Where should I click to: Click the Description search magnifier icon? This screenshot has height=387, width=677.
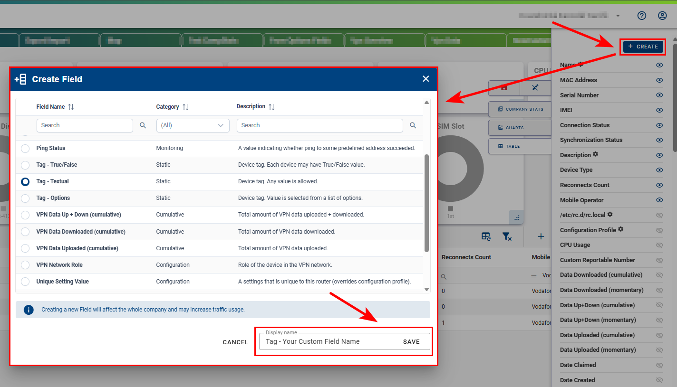413,125
